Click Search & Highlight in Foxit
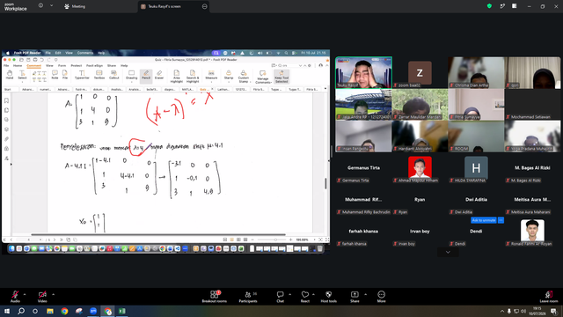 tap(193, 77)
